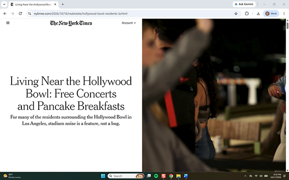
Task: Open the red S app on taskbar
Action: pos(163,176)
